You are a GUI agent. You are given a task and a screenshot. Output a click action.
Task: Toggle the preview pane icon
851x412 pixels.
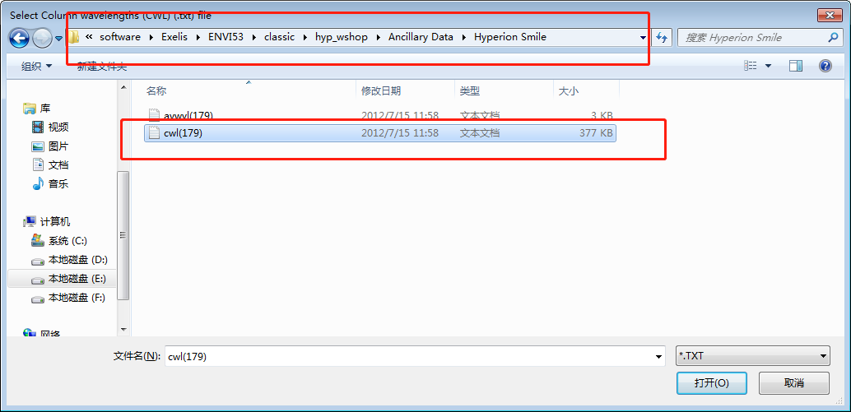(x=796, y=66)
